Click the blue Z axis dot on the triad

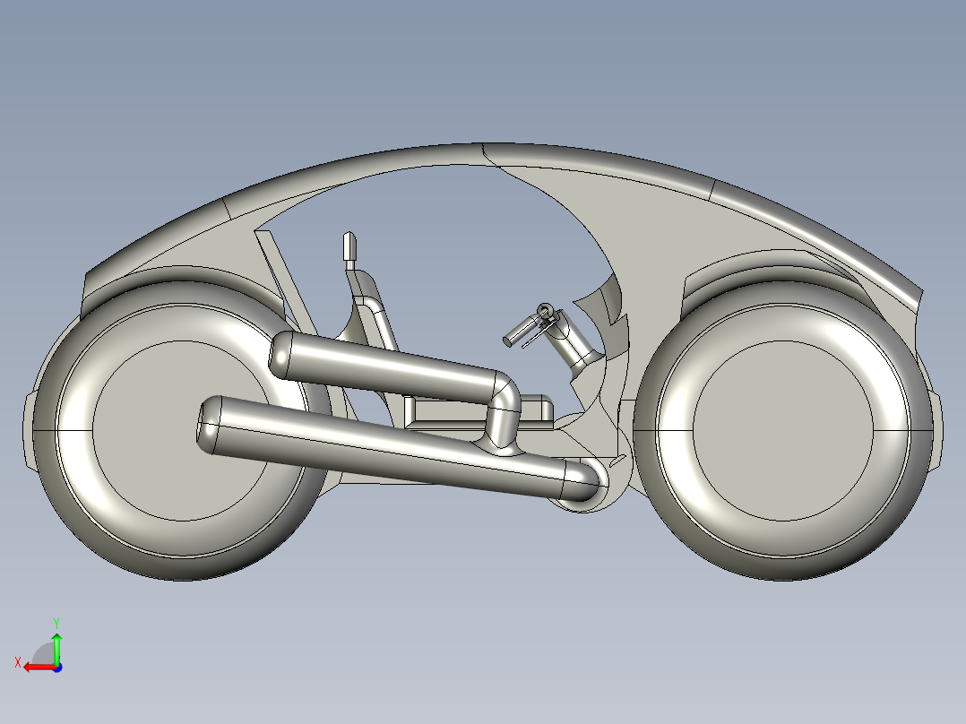pos(58,668)
